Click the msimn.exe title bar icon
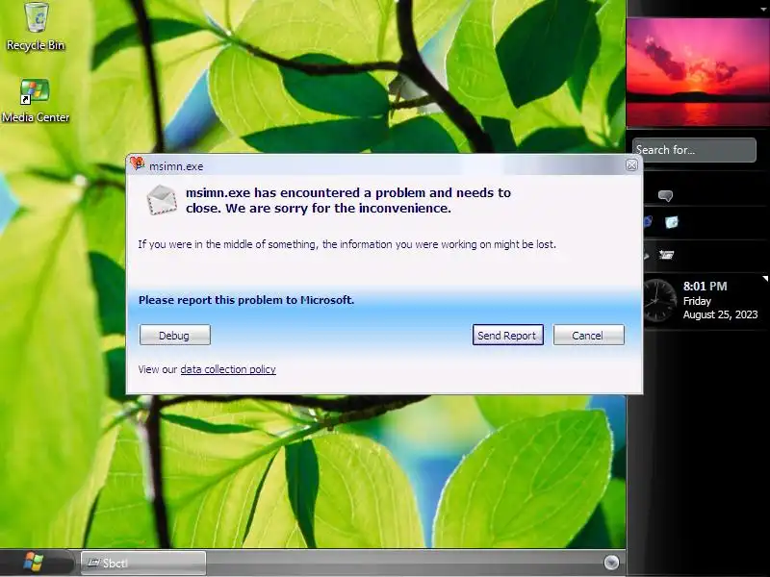Viewport: 770px width, 577px height. (x=138, y=163)
